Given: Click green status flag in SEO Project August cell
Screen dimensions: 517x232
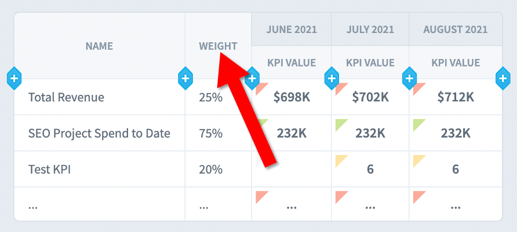Looking at the screenshot, I should [417, 123].
